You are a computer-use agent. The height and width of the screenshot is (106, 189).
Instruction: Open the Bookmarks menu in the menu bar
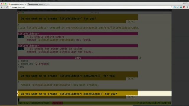pos(36,1)
